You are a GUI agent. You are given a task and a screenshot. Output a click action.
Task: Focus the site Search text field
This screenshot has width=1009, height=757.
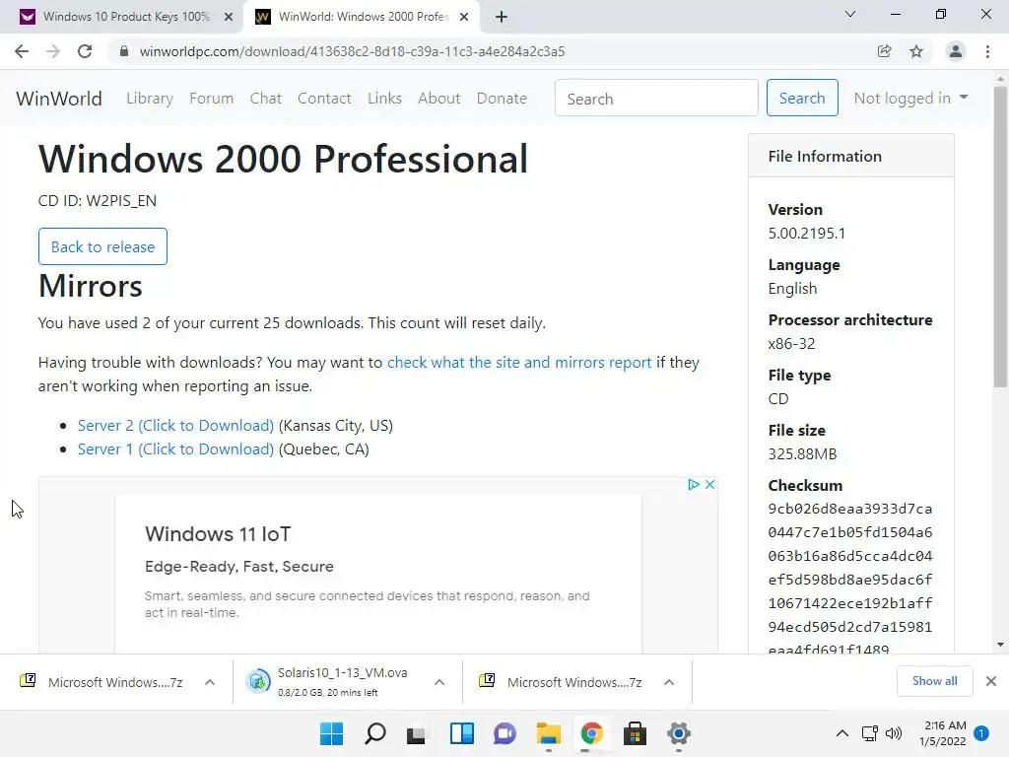coord(656,99)
